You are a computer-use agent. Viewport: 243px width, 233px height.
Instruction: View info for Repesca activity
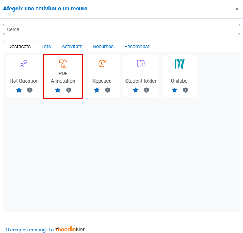(108, 90)
